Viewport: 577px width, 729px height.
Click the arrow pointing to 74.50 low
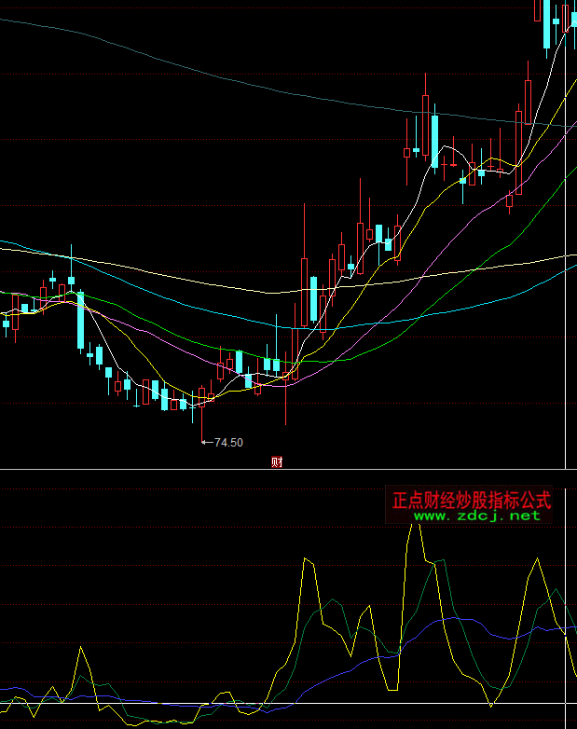click(207, 442)
